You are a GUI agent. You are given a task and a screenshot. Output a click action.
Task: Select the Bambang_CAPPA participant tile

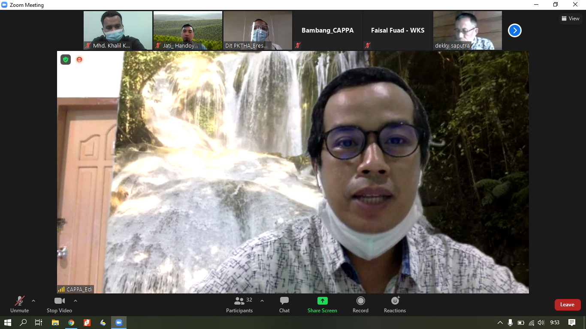327,30
